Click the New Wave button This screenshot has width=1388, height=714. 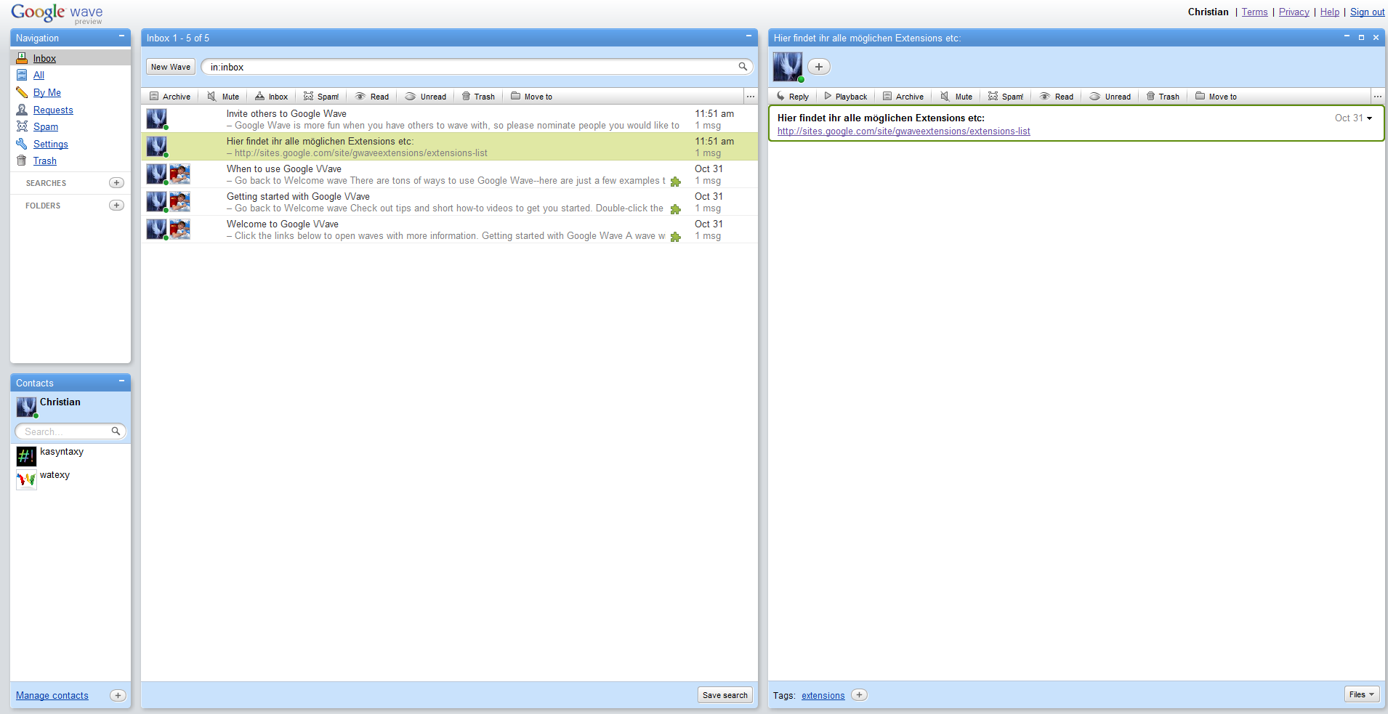pos(171,67)
